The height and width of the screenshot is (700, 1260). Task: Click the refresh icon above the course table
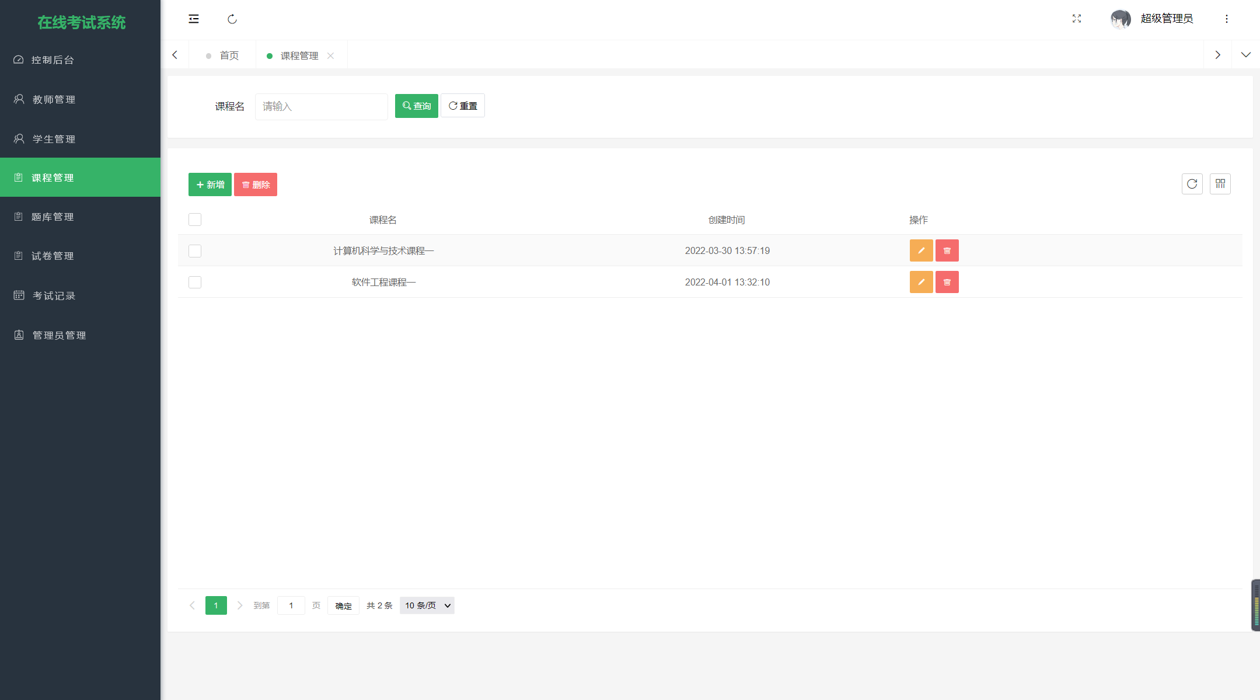(1192, 184)
